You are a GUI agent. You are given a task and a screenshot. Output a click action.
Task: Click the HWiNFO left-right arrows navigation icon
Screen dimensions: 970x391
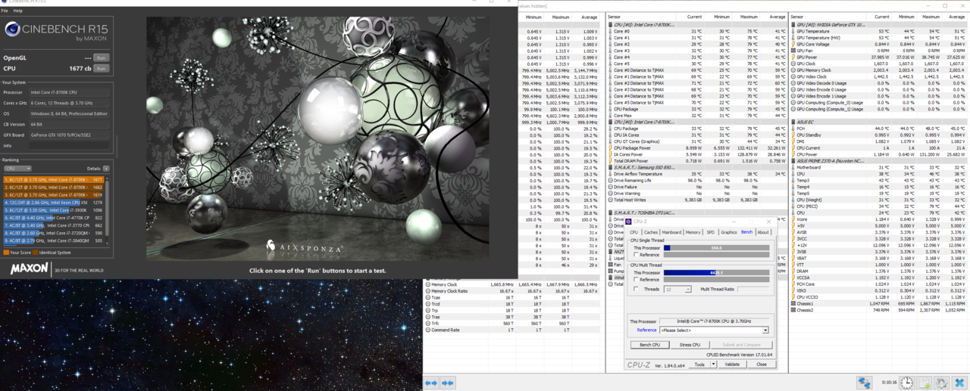(431, 383)
